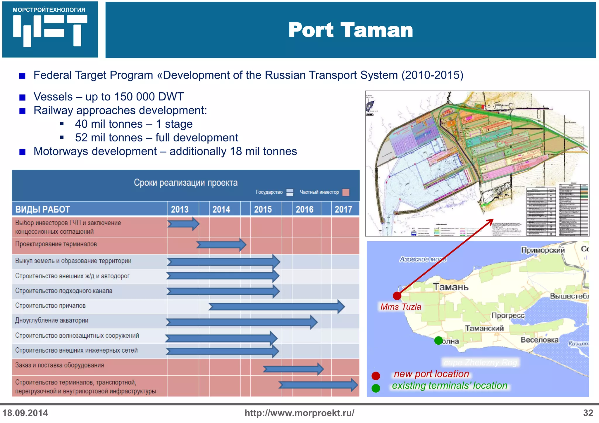This screenshot has width=599, height=423.
Task: Click the Тамань town label on map
Action: coord(450,287)
